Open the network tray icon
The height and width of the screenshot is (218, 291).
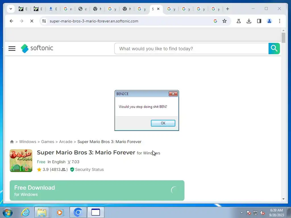(255, 213)
